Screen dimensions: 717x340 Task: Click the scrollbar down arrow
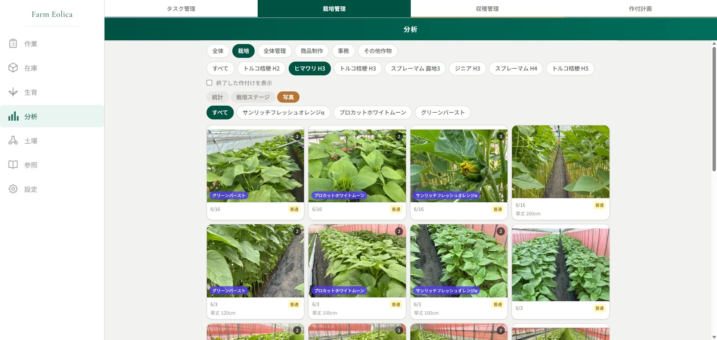pos(714,337)
